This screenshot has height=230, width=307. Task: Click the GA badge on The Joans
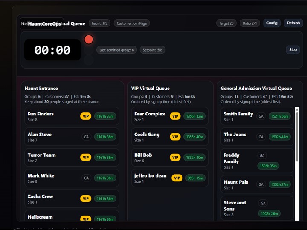261,137
